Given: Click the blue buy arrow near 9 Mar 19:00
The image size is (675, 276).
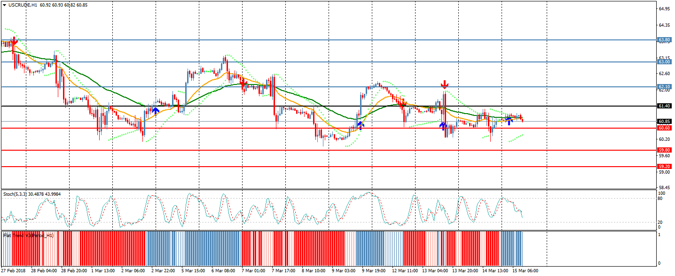Looking at the screenshot, I should [360, 125].
